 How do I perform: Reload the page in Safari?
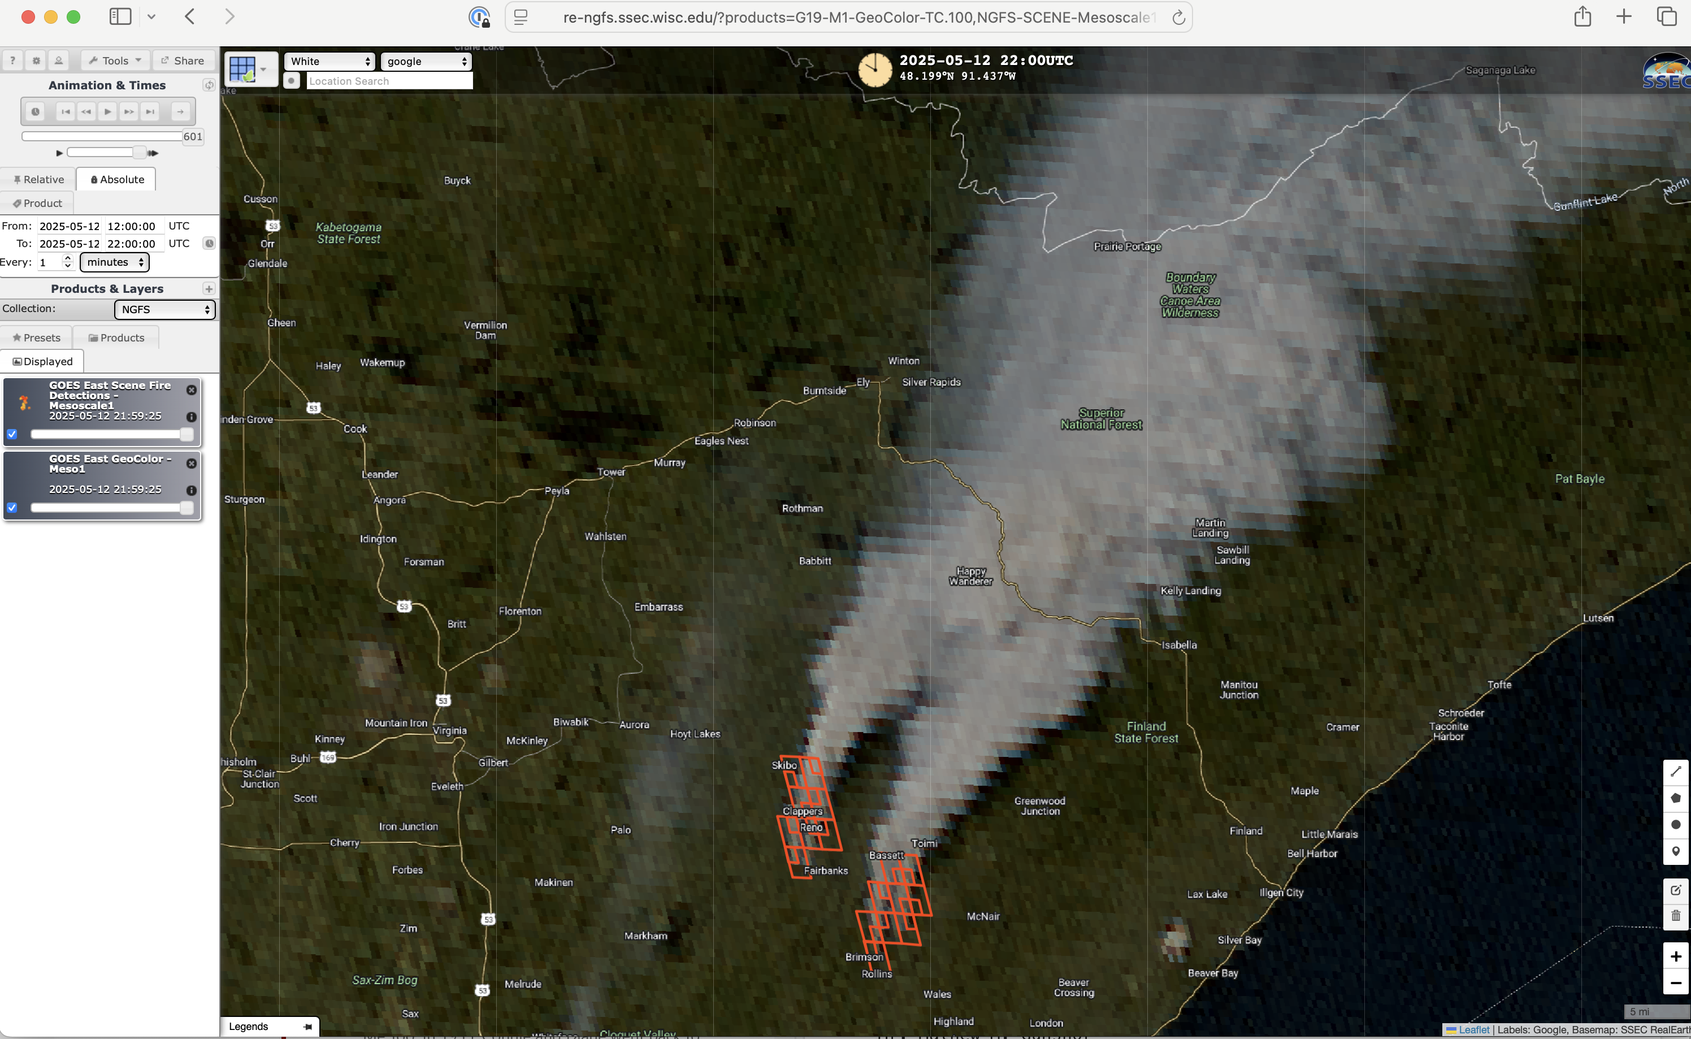click(x=1178, y=17)
